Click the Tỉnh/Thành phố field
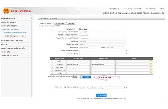The width and height of the screenshot is (168, 109). point(102,44)
